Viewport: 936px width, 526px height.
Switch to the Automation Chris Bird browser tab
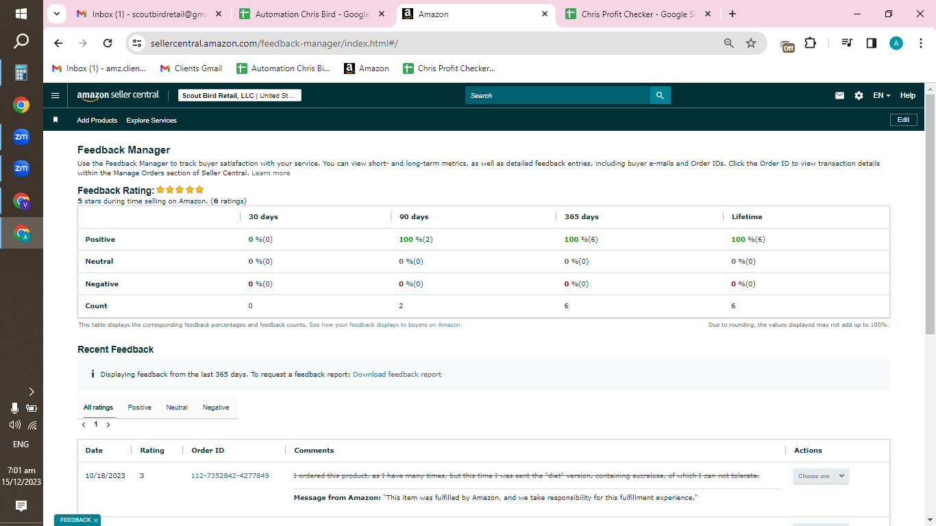coord(312,14)
